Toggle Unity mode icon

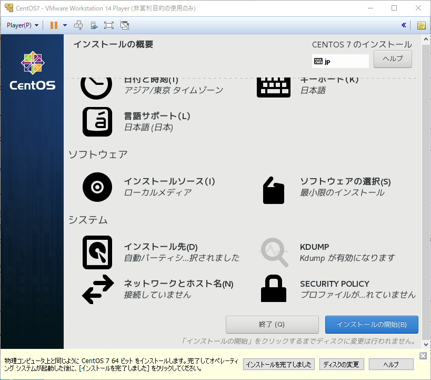(x=125, y=25)
